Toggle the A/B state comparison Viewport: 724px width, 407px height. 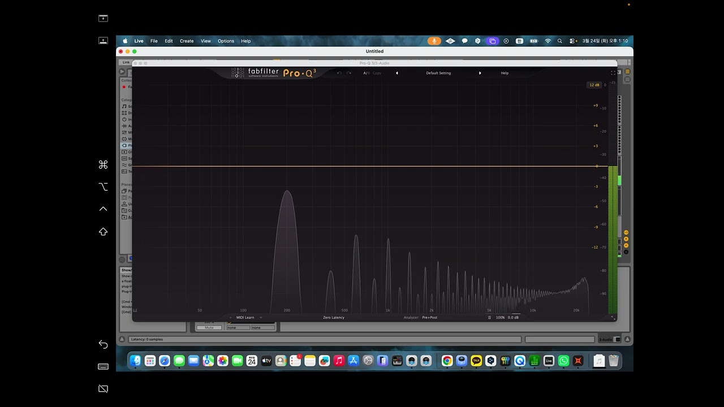366,73
